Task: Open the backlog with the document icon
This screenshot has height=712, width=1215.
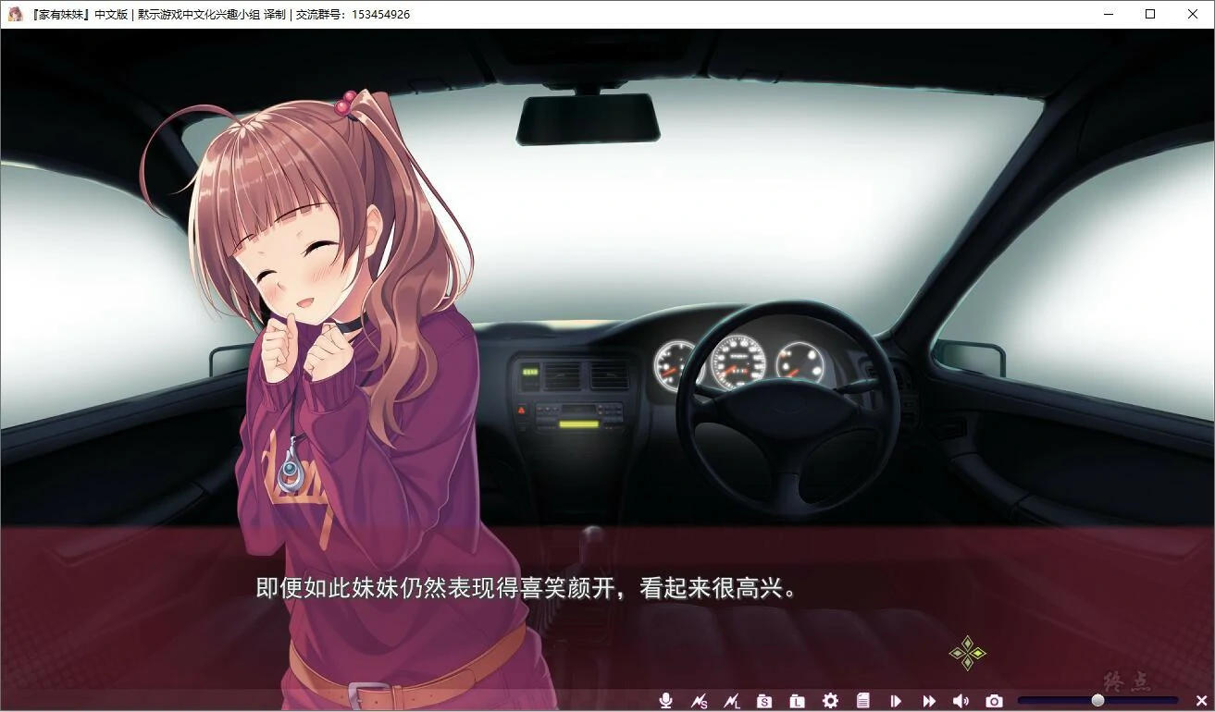Action: pyautogui.click(x=863, y=701)
